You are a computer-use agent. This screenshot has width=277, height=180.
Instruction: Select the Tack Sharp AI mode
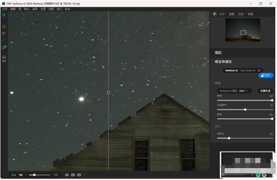[x=248, y=70]
